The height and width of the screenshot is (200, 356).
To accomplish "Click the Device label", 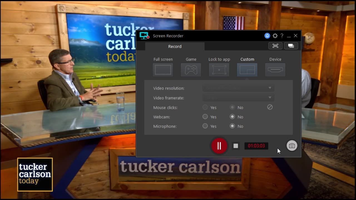I will pos(275,59).
